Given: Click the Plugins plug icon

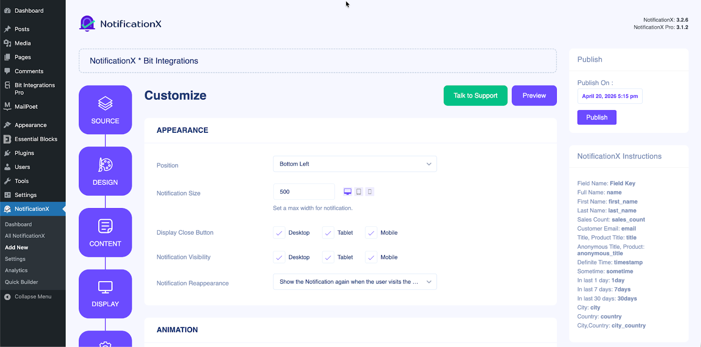Looking at the screenshot, I should coord(7,153).
